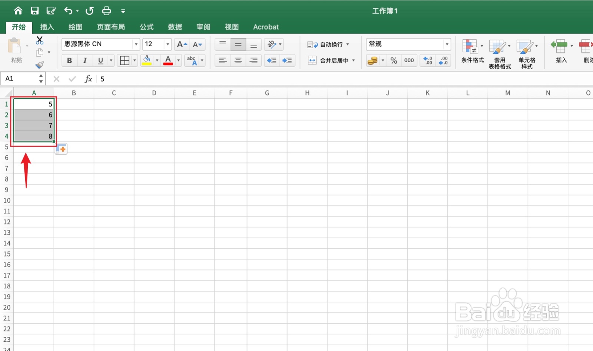Expand the underline style dropdown arrow
The width and height of the screenshot is (593, 351).
[111, 60]
